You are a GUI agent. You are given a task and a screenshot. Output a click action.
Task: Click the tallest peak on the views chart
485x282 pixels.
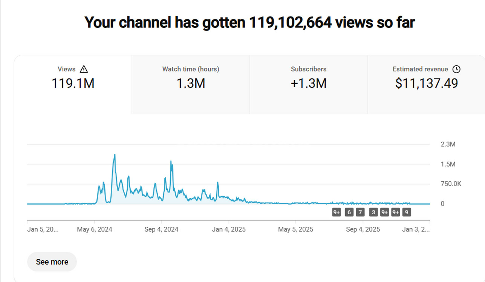tap(115, 155)
